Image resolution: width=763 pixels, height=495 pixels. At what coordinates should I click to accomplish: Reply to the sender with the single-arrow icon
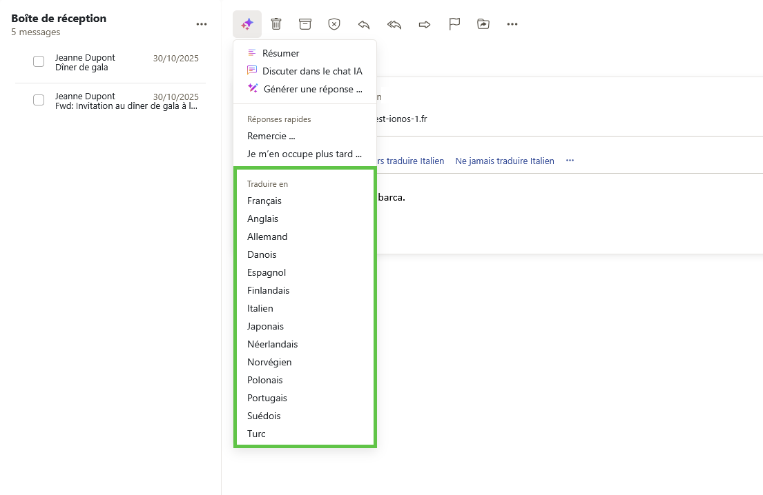click(x=364, y=24)
